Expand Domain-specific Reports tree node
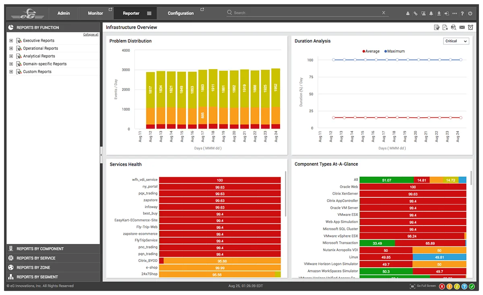The image size is (483, 295). pos(11,64)
